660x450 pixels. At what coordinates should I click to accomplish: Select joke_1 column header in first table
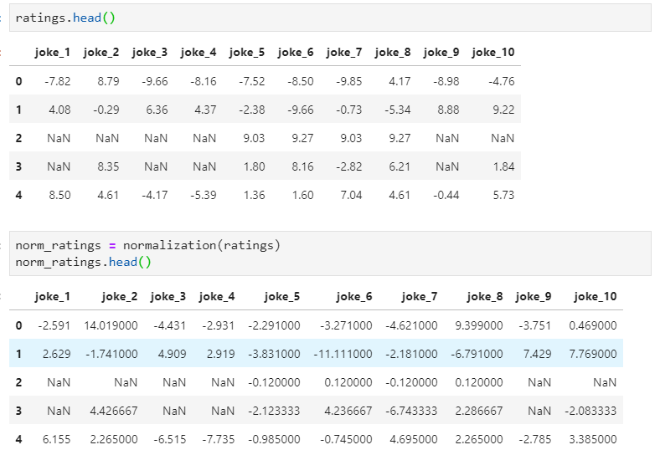(53, 53)
